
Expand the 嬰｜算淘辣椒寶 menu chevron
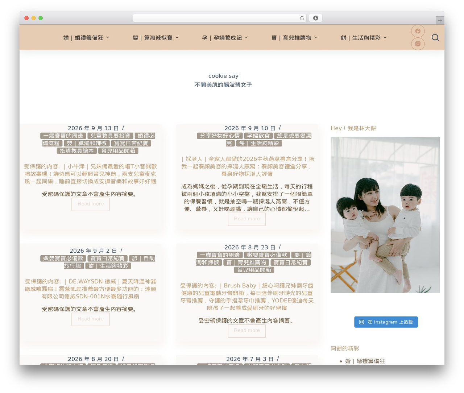coord(177,38)
